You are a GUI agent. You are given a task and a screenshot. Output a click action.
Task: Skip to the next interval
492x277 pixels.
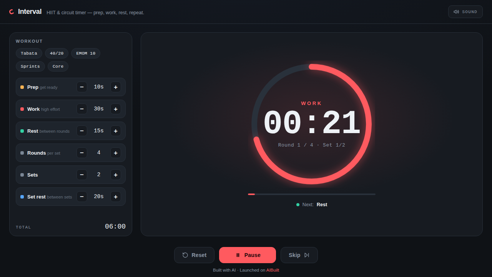click(299, 255)
